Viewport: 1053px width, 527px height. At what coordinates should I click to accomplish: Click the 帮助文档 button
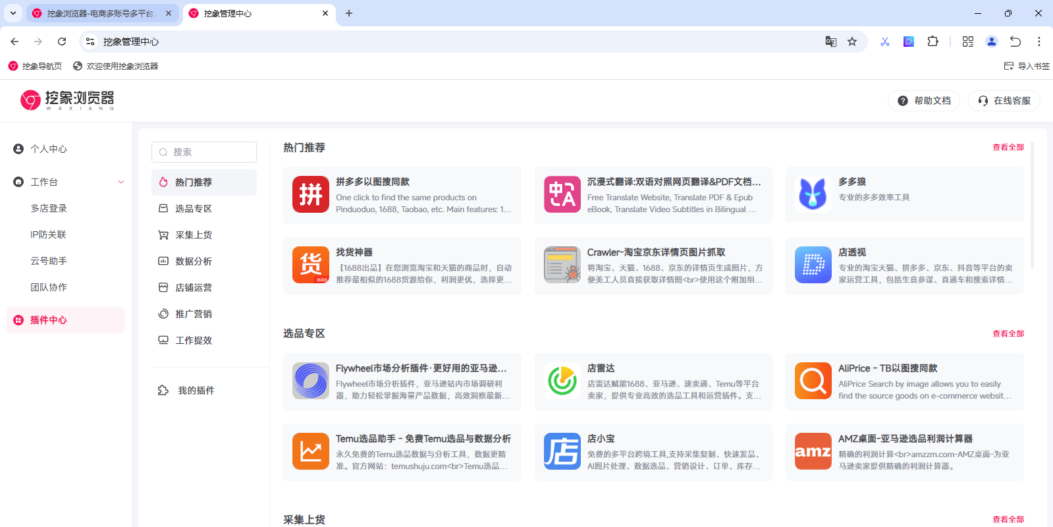924,101
